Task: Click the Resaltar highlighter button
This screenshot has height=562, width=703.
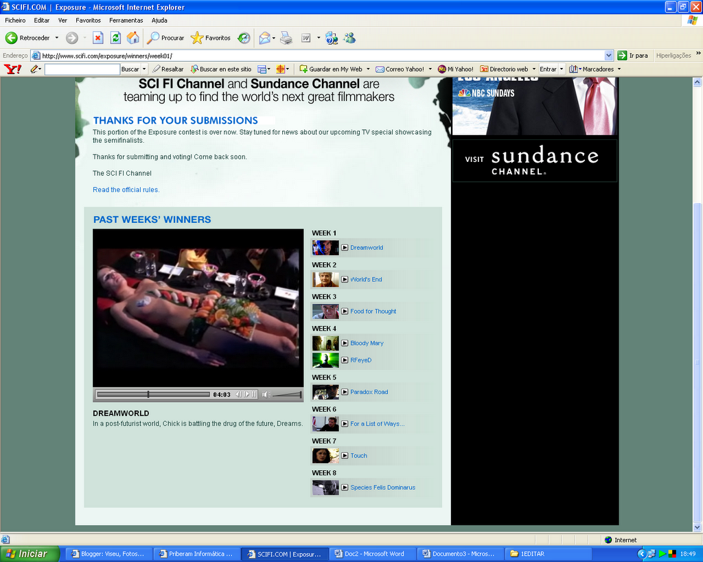Action: (x=168, y=69)
